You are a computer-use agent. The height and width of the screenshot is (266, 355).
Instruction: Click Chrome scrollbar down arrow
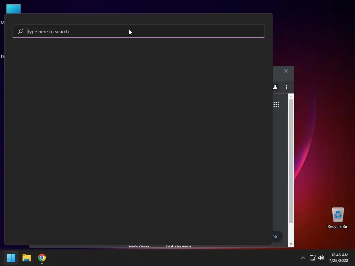(x=291, y=244)
